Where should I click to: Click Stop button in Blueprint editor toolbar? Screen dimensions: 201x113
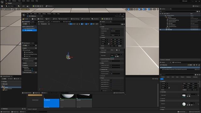click(107, 19)
